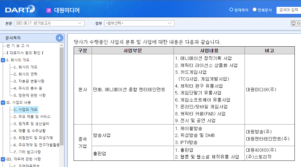Open 4. 매출 및 수주상황 item
Viewport: 301px width, 167px height.
30,131
